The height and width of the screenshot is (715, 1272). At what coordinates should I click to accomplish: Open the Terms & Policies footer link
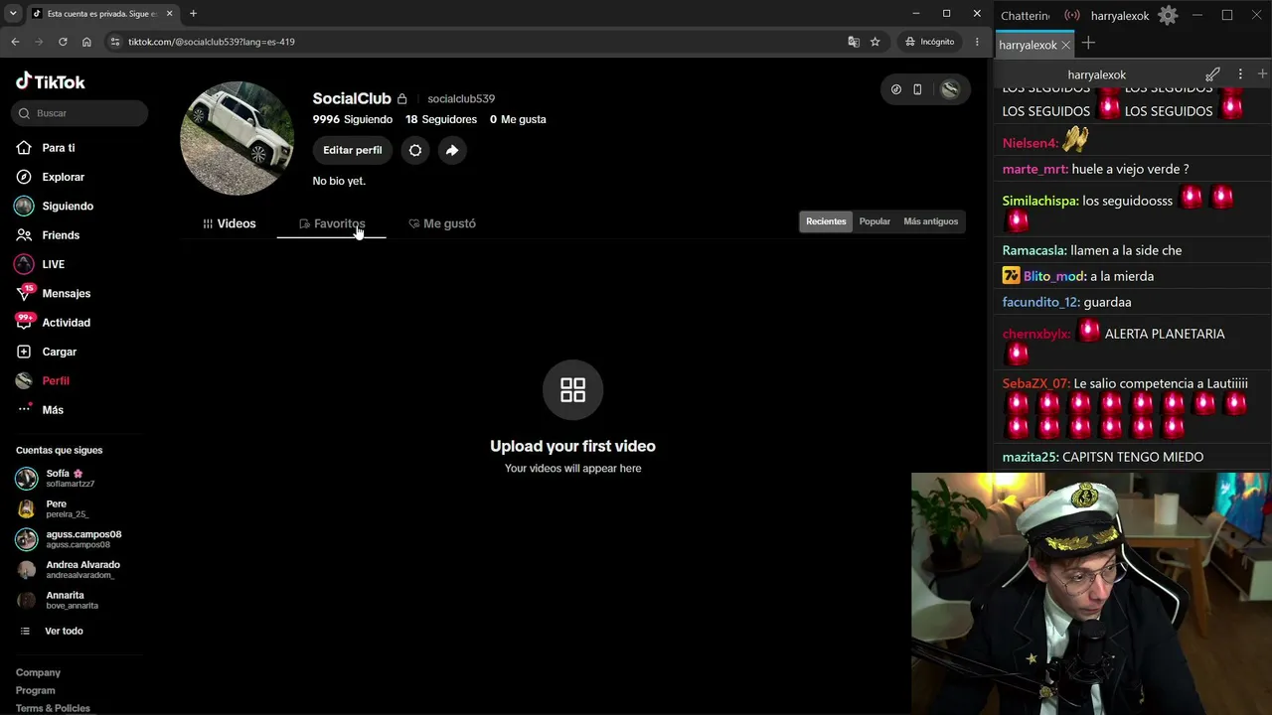point(53,708)
